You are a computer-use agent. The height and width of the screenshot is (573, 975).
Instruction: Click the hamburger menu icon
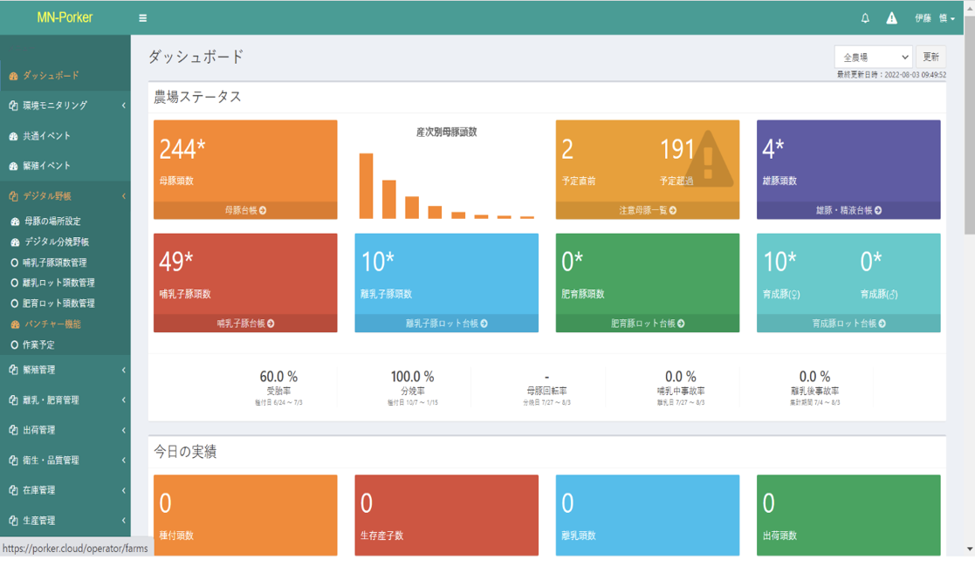pyautogui.click(x=142, y=18)
